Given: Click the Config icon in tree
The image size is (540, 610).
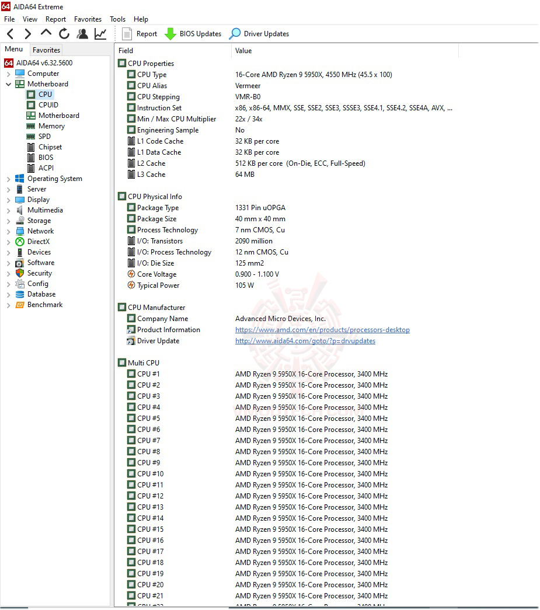Looking at the screenshot, I should 20,284.
